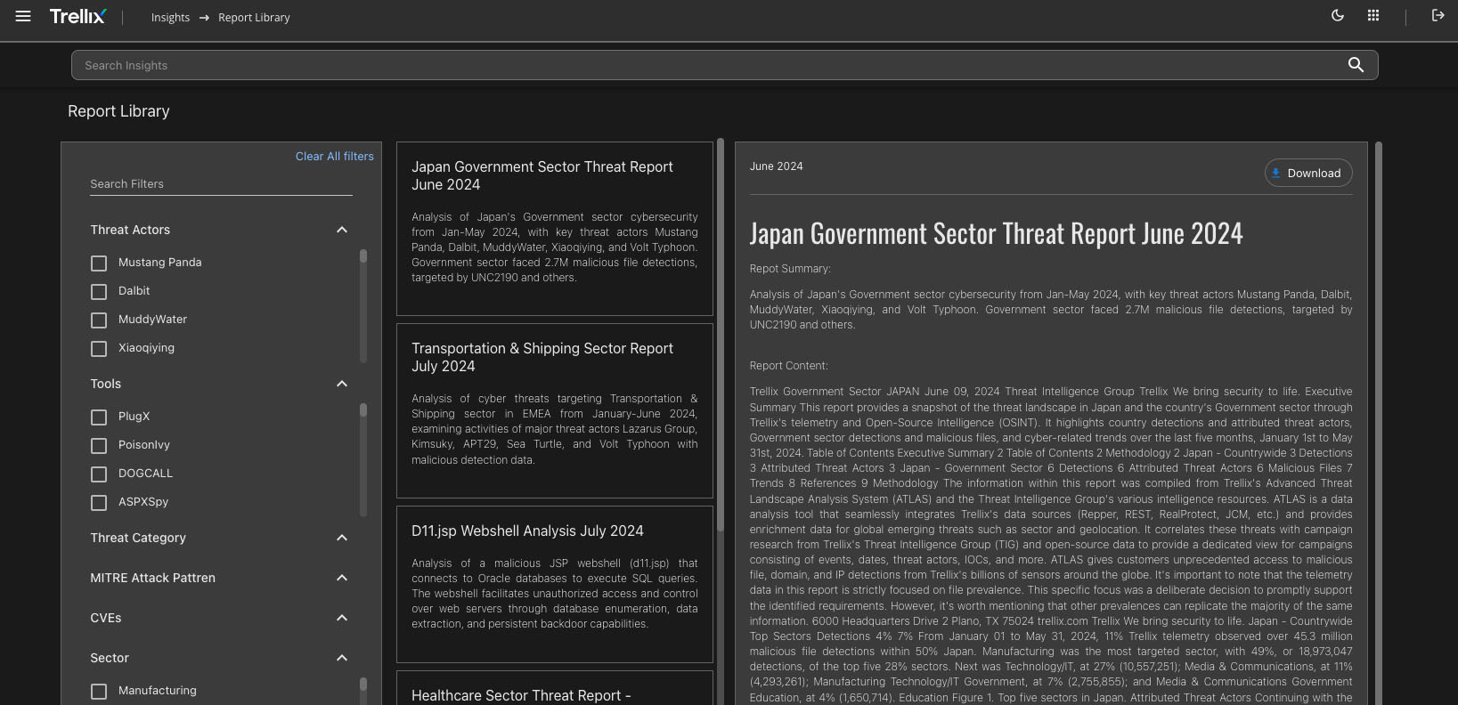Toggle the CVEs section chevron
The width and height of the screenshot is (1458, 705).
342,618
